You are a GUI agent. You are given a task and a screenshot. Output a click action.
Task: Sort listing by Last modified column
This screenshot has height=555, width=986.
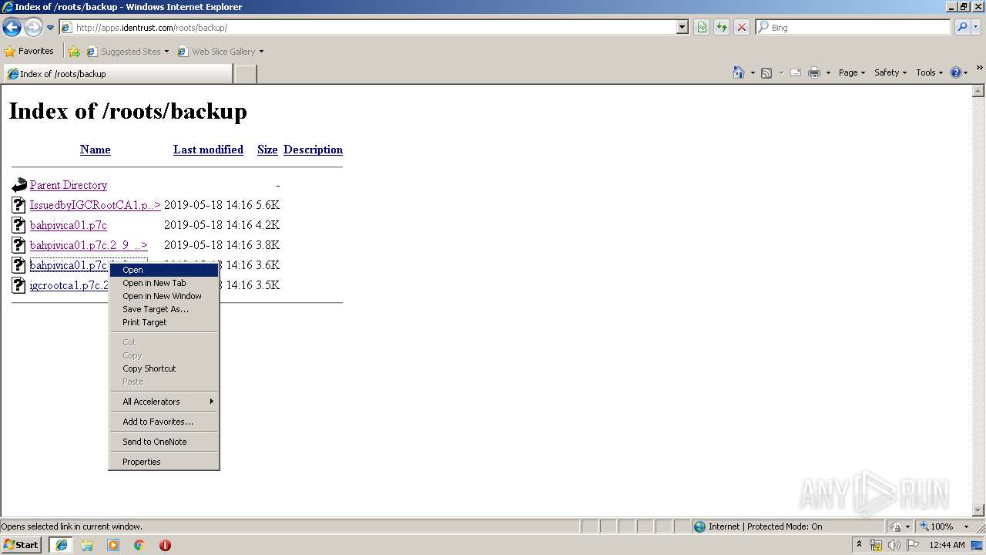tap(208, 150)
